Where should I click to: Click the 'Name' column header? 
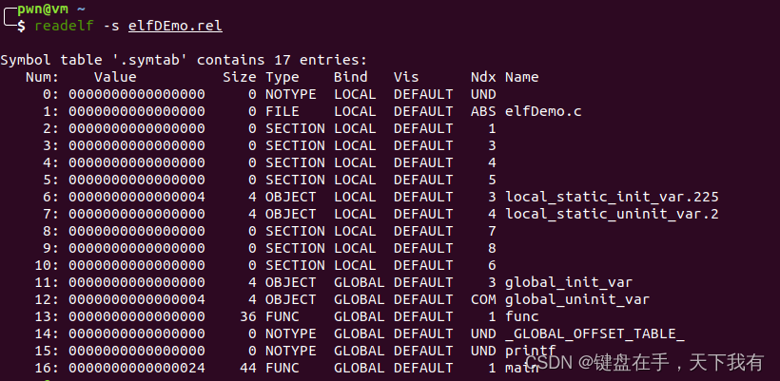coord(522,77)
